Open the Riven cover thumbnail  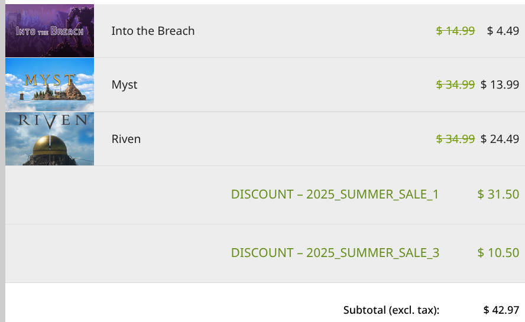click(50, 139)
